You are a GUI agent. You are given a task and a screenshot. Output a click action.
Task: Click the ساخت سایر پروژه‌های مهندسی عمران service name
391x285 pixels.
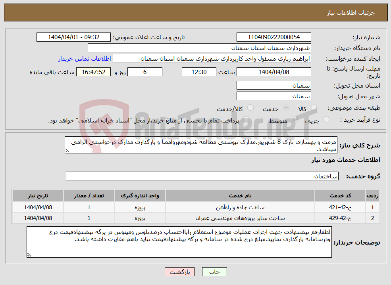tap(240, 218)
